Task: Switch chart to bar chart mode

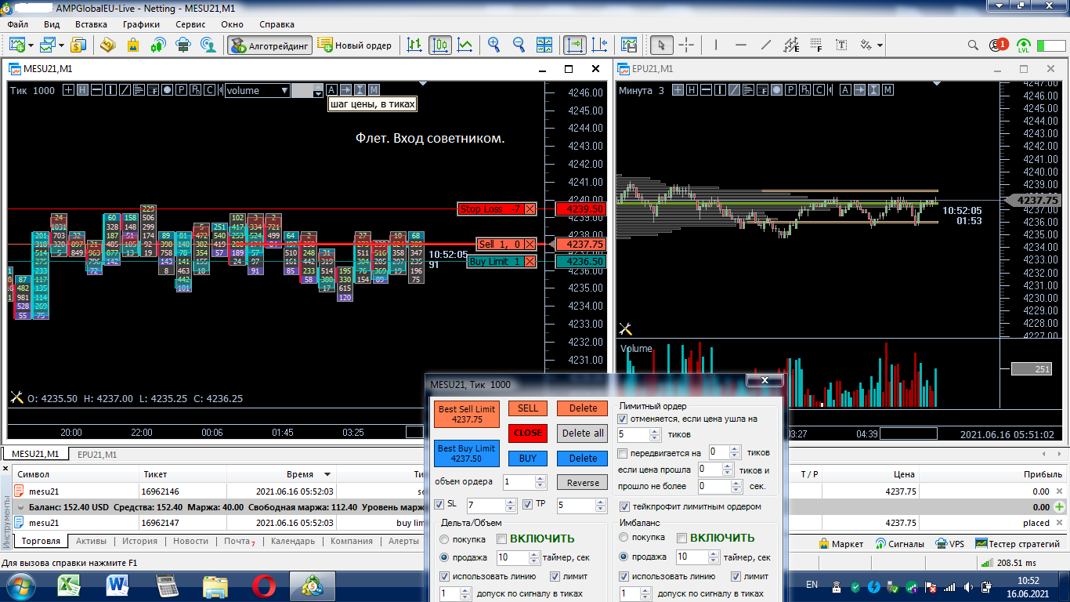Action: [x=415, y=45]
